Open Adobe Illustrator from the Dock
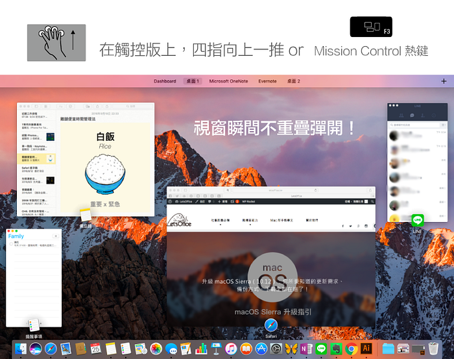 pyautogui.click(x=366, y=349)
